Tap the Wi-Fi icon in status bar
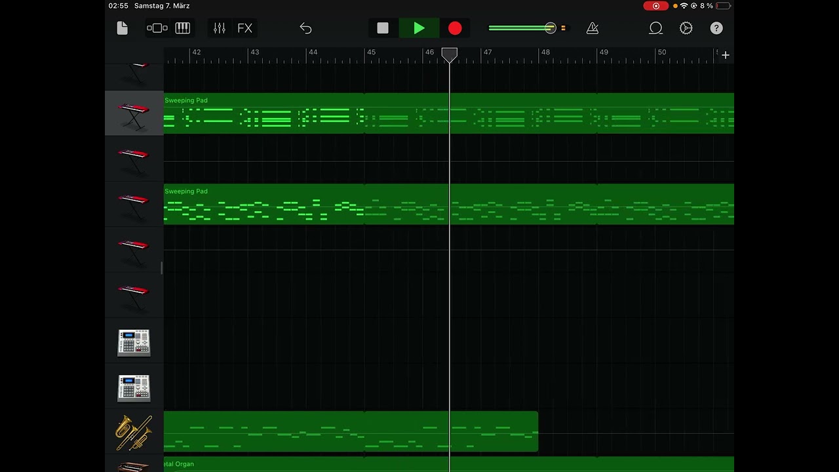 (684, 6)
